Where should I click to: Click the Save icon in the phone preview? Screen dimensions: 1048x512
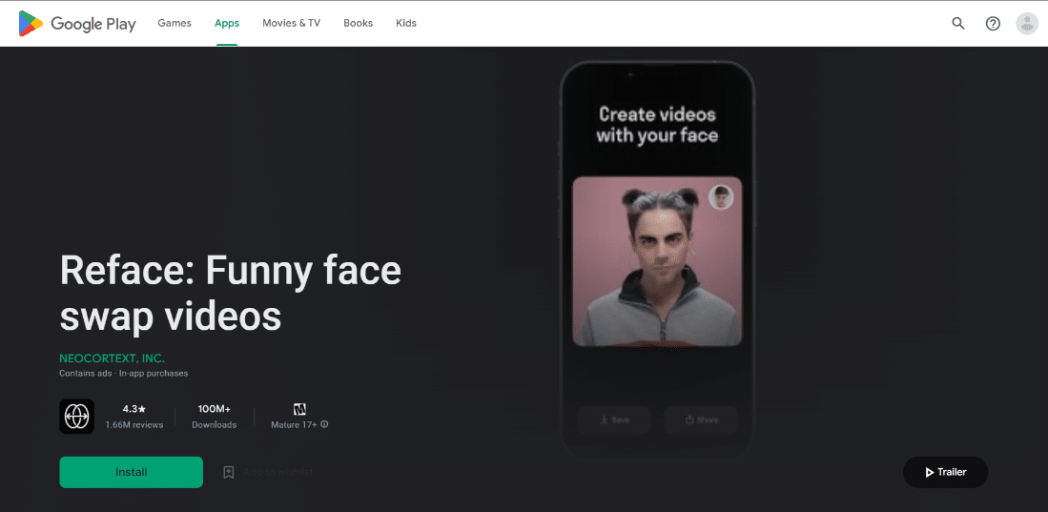pos(604,420)
